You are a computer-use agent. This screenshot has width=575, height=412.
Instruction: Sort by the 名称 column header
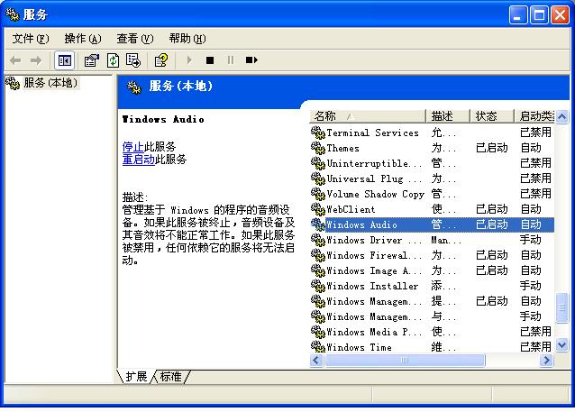(367, 116)
